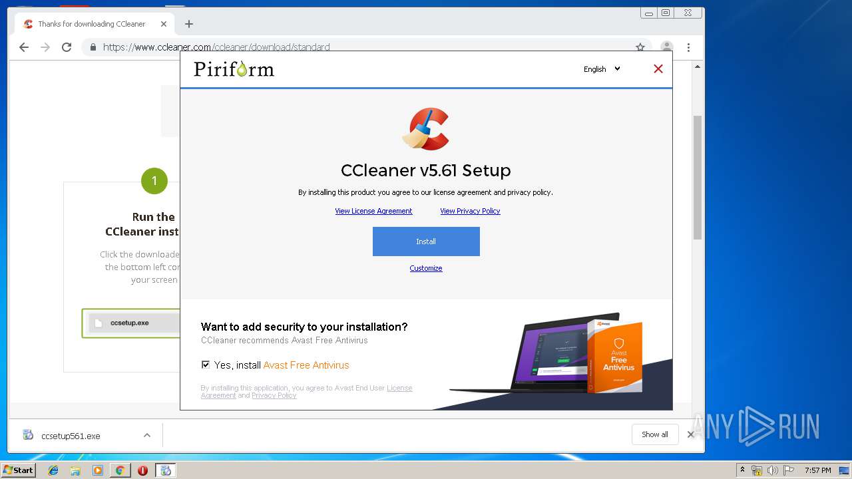
Task: Open the Windows Start menu
Action: click(19, 470)
